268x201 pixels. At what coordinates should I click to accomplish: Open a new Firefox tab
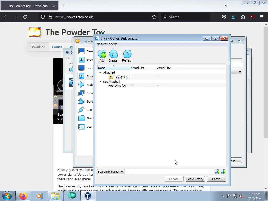[64, 6]
